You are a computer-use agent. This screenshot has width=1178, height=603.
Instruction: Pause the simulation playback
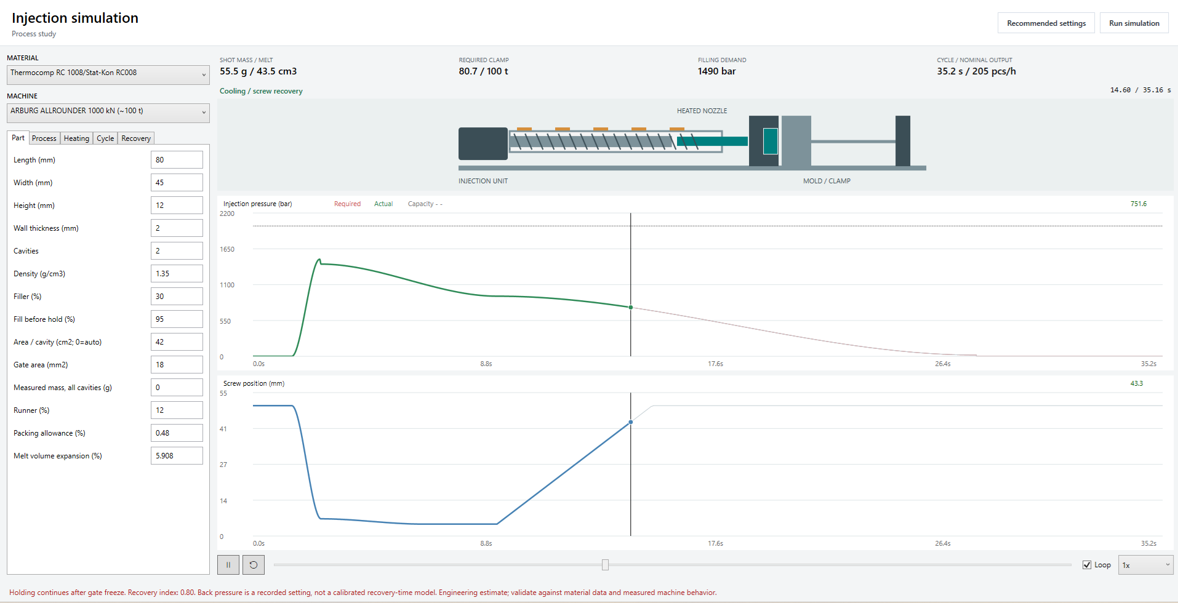pos(228,565)
